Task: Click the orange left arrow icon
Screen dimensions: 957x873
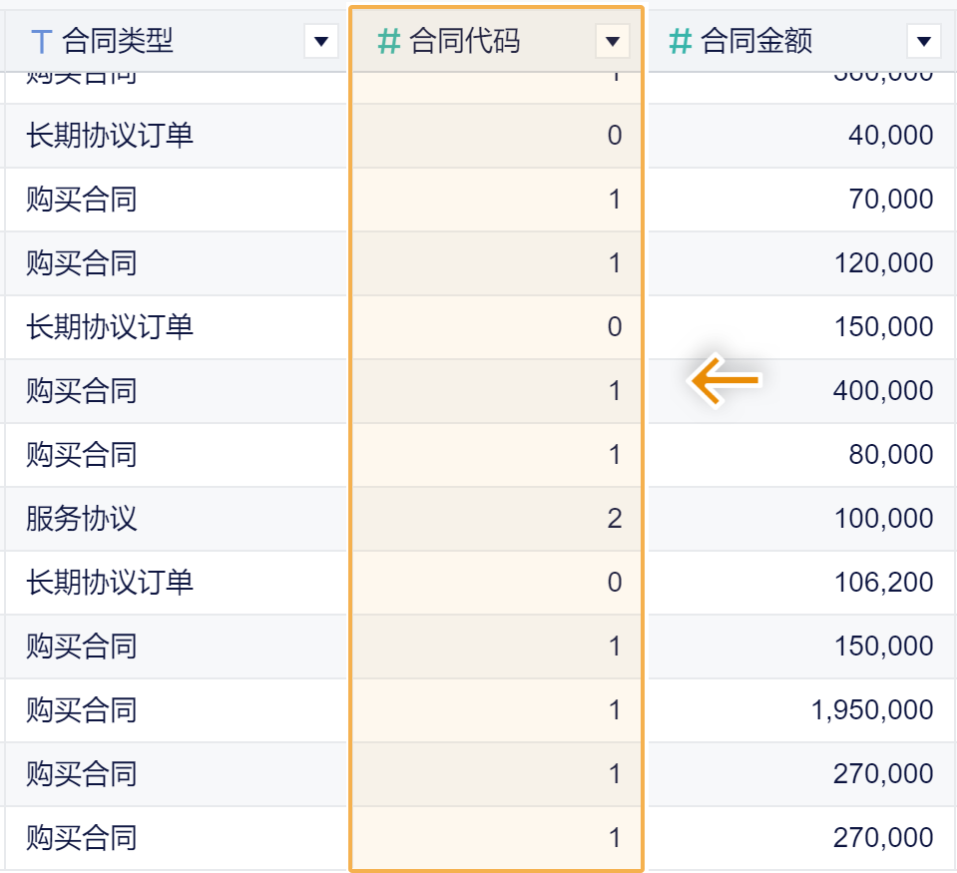Action: (x=726, y=380)
